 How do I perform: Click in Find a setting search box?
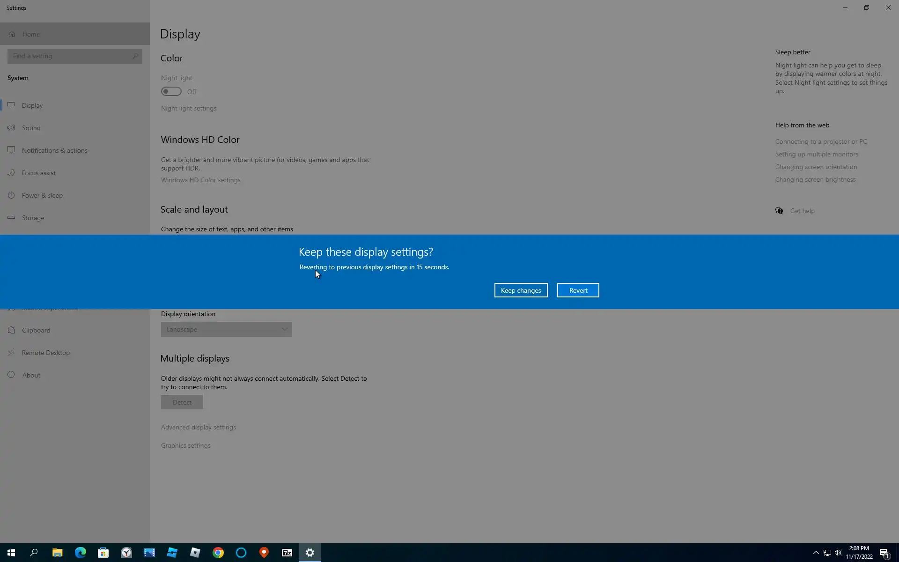pyautogui.click(x=70, y=56)
